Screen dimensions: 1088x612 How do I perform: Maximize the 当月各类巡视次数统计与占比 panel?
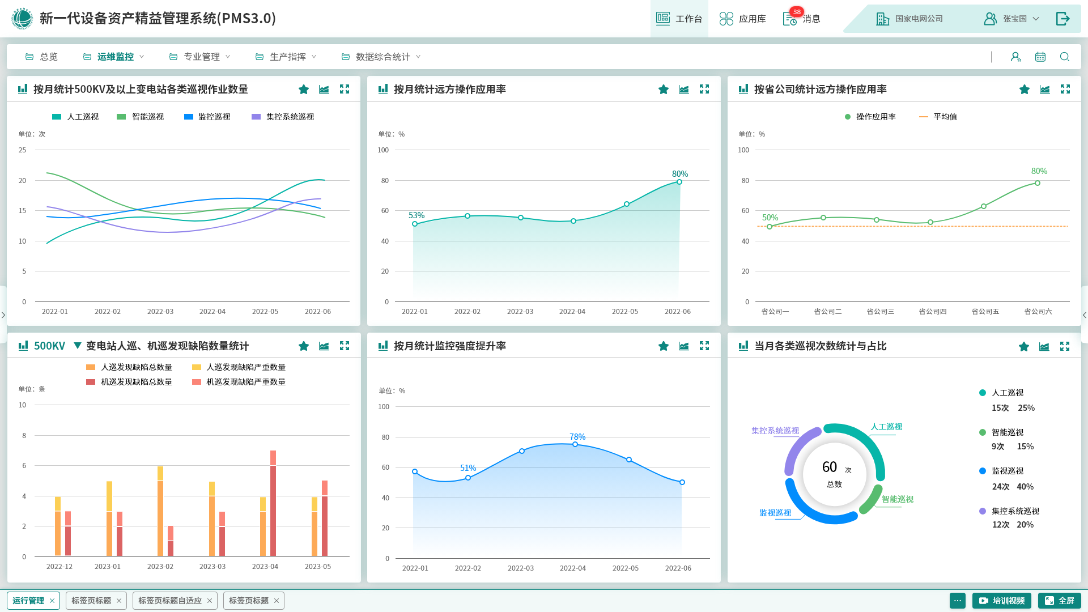[x=1065, y=347]
